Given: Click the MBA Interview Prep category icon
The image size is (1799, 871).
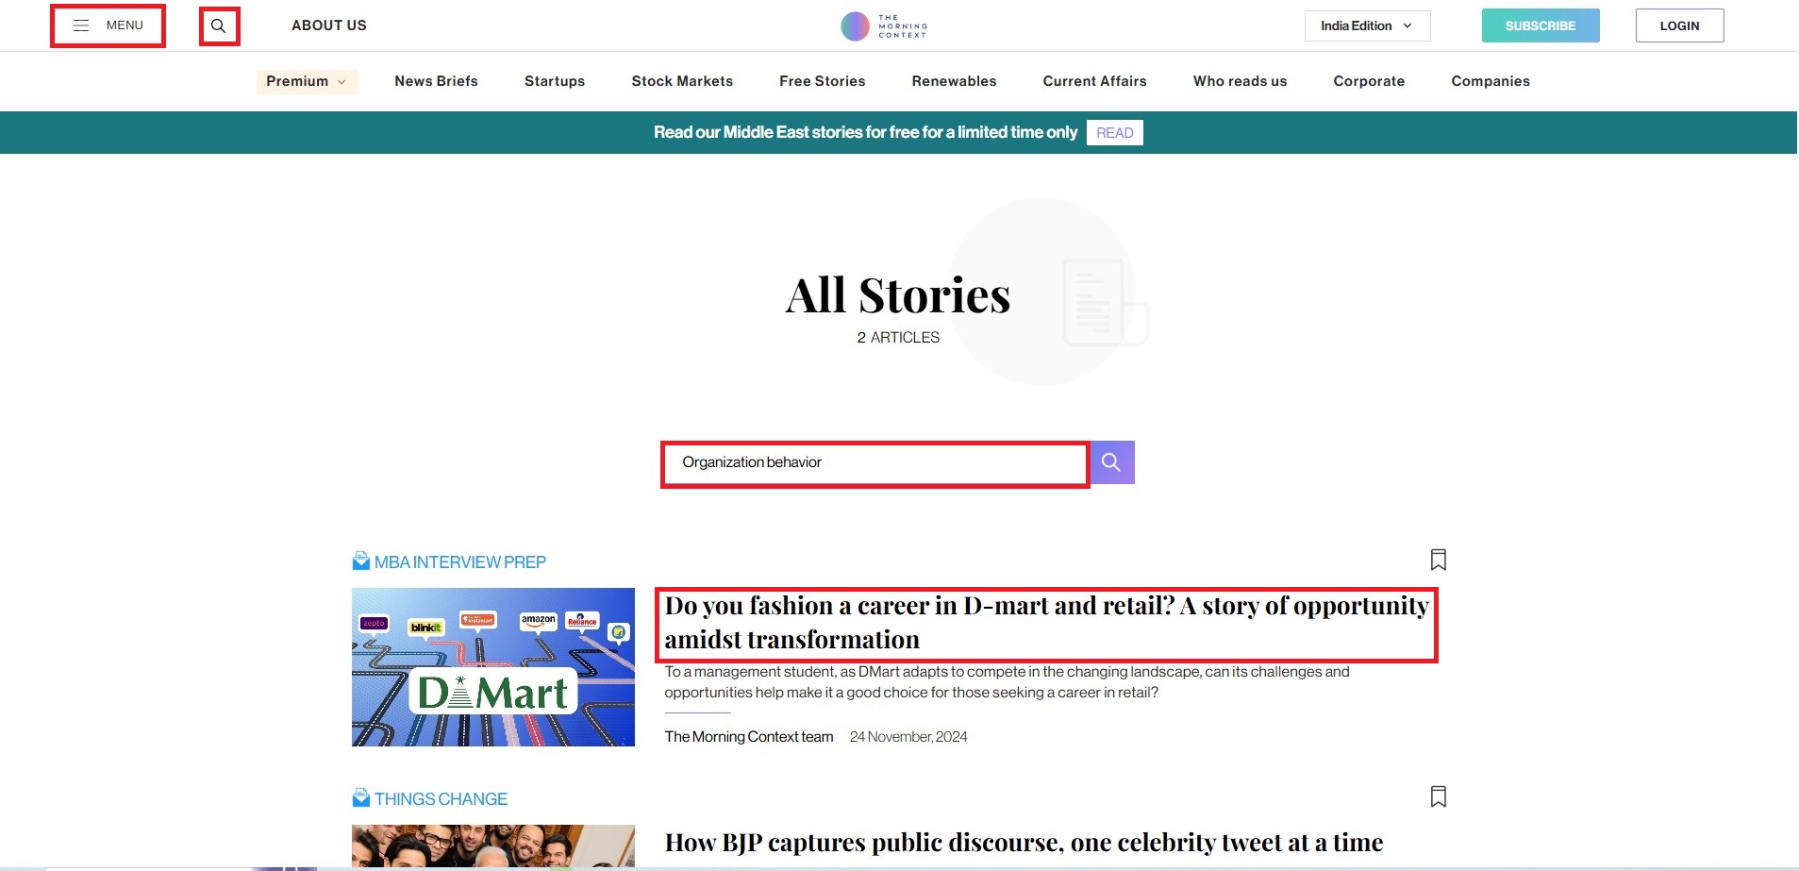Looking at the screenshot, I should 361,561.
